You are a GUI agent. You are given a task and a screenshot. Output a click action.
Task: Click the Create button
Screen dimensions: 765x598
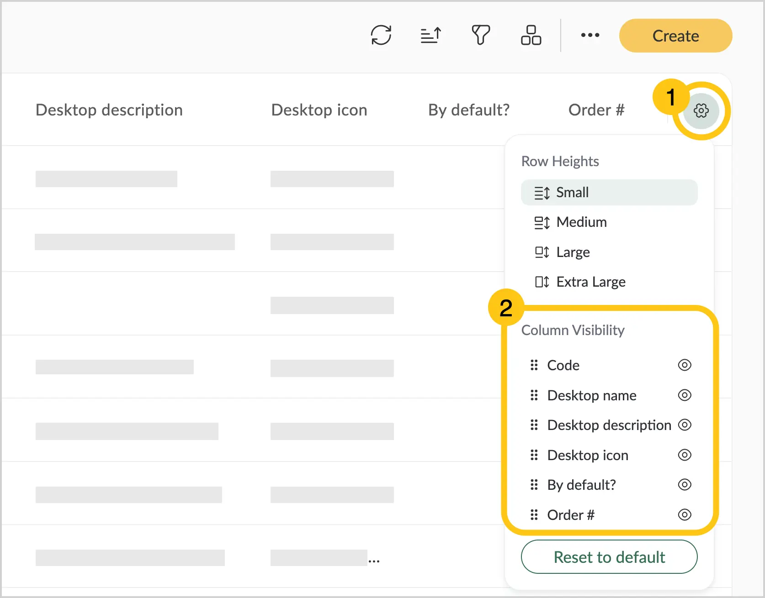pos(675,36)
